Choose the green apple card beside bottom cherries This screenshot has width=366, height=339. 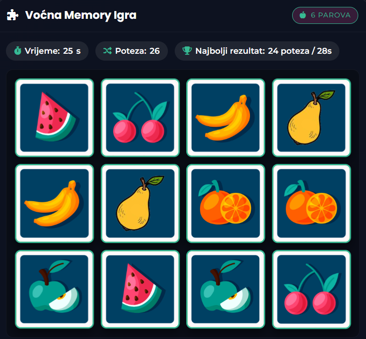[226, 289]
